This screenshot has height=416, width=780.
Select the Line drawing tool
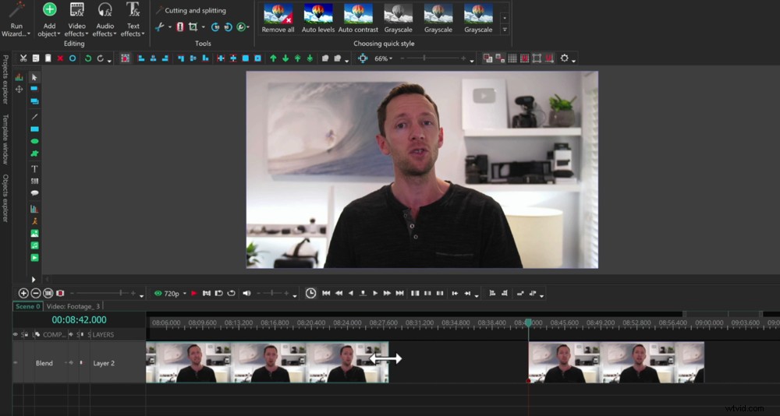(34, 117)
